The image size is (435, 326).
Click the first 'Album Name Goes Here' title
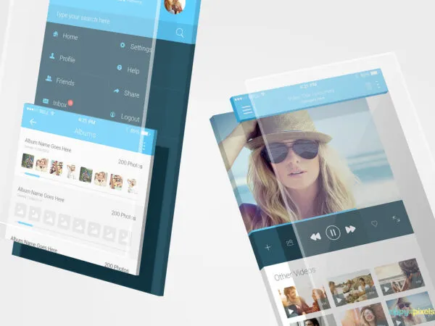tap(49, 145)
